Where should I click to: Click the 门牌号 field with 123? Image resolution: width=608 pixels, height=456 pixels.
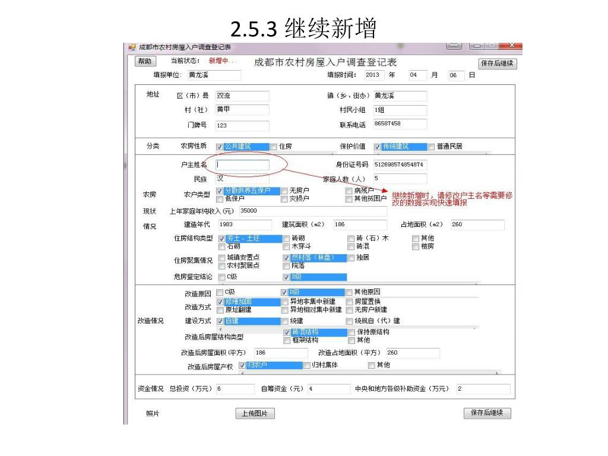[x=242, y=125]
